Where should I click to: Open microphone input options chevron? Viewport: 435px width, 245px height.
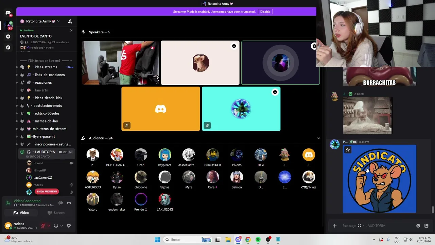[x=49, y=226]
